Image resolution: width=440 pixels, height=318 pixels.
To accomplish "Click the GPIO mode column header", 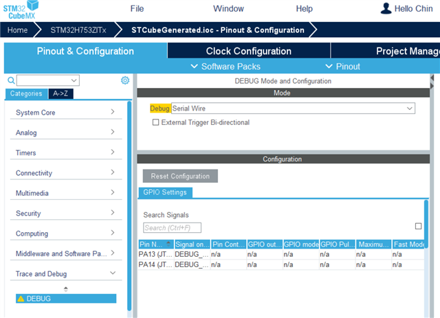I will coord(301,245).
